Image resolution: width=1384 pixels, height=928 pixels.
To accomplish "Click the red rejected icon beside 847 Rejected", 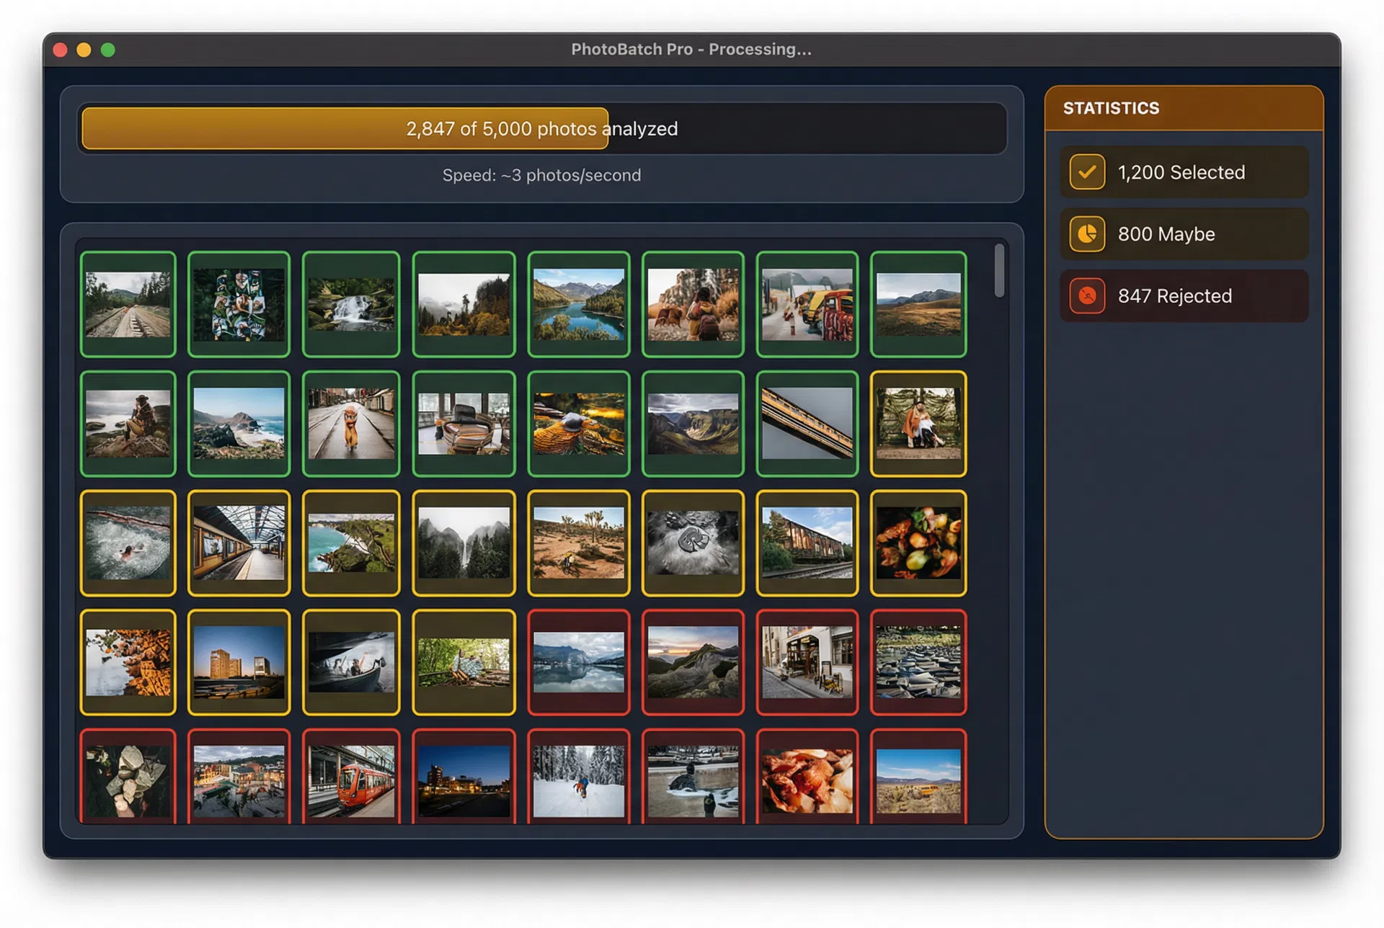I will tap(1087, 296).
